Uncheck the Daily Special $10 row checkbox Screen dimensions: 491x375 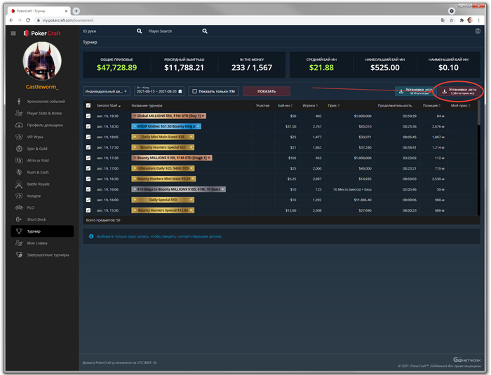coord(88,200)
